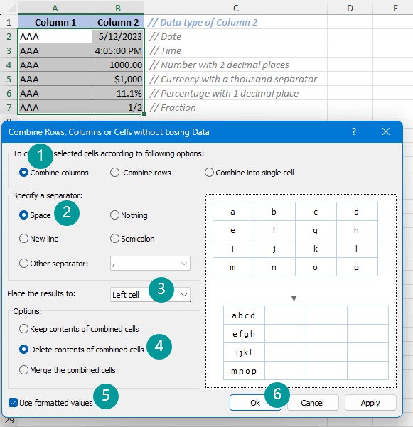Click cell showing 4:05:00 PM
Screen dimensions: 413x427
coord(118,50)
